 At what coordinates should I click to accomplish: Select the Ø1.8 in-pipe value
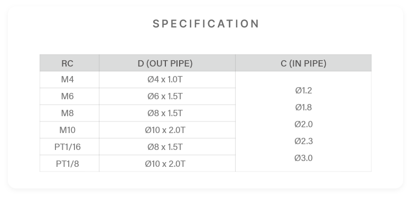pyautogui.click(x=304, y=107)
